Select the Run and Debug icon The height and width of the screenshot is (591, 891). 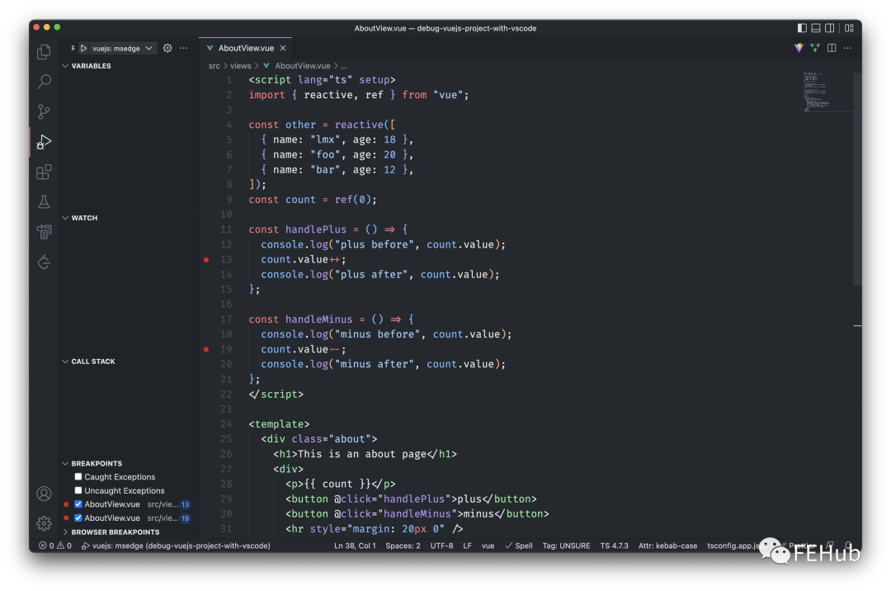pyautogui.click(x=43, y=142)
